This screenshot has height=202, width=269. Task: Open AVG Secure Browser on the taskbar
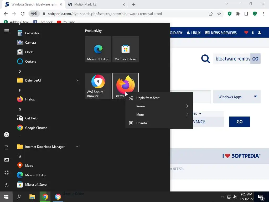click(x=58, y=197)
